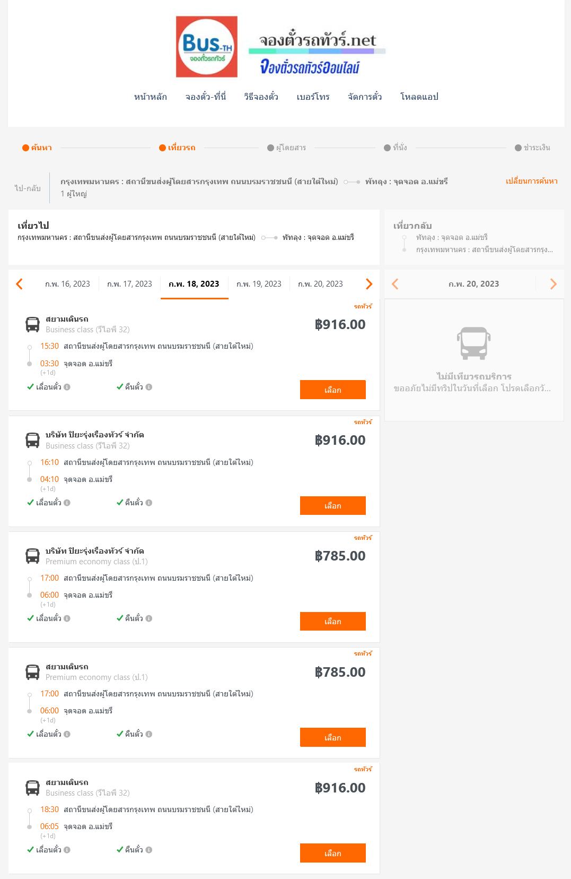Click info icon beside คืนตั๋ว on 16:10 trip
The height and width of the screenshot is (879, 571).
click(149, 503)
